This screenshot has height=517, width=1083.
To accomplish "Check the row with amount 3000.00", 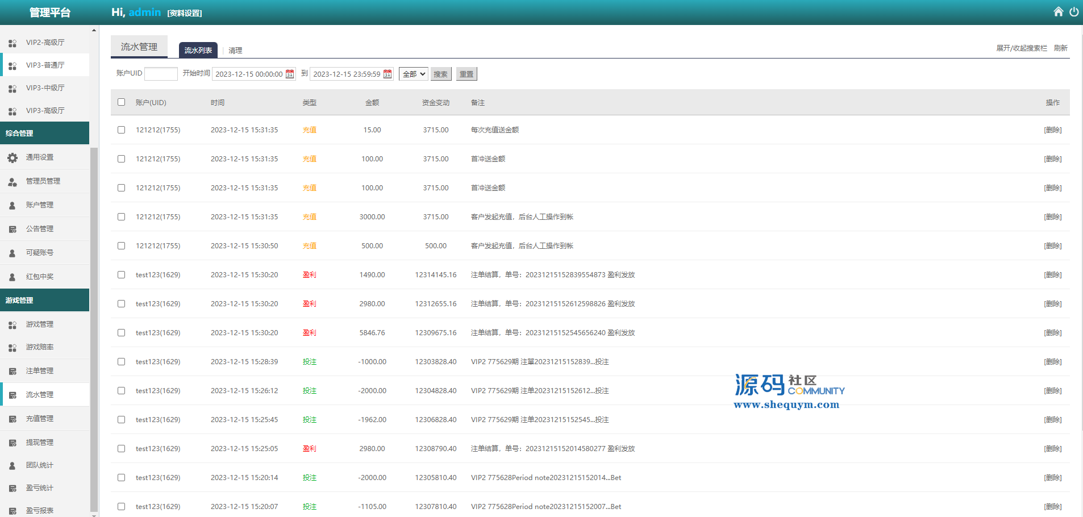I will click(121, 216).
